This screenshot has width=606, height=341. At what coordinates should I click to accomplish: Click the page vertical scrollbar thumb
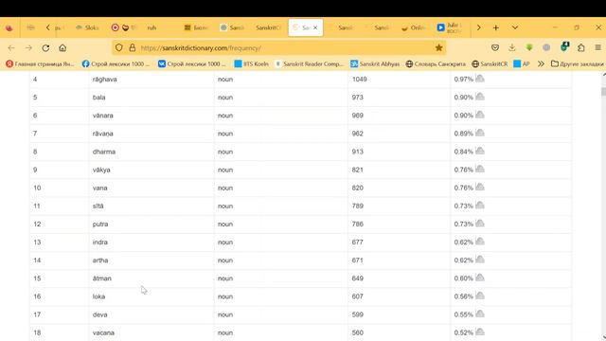coord(603,92)
